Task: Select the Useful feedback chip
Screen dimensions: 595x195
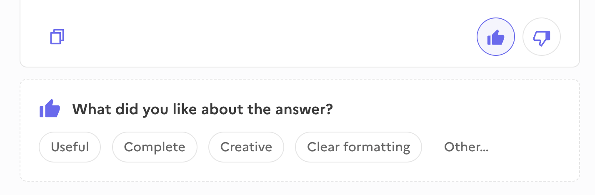Action: 70,147
